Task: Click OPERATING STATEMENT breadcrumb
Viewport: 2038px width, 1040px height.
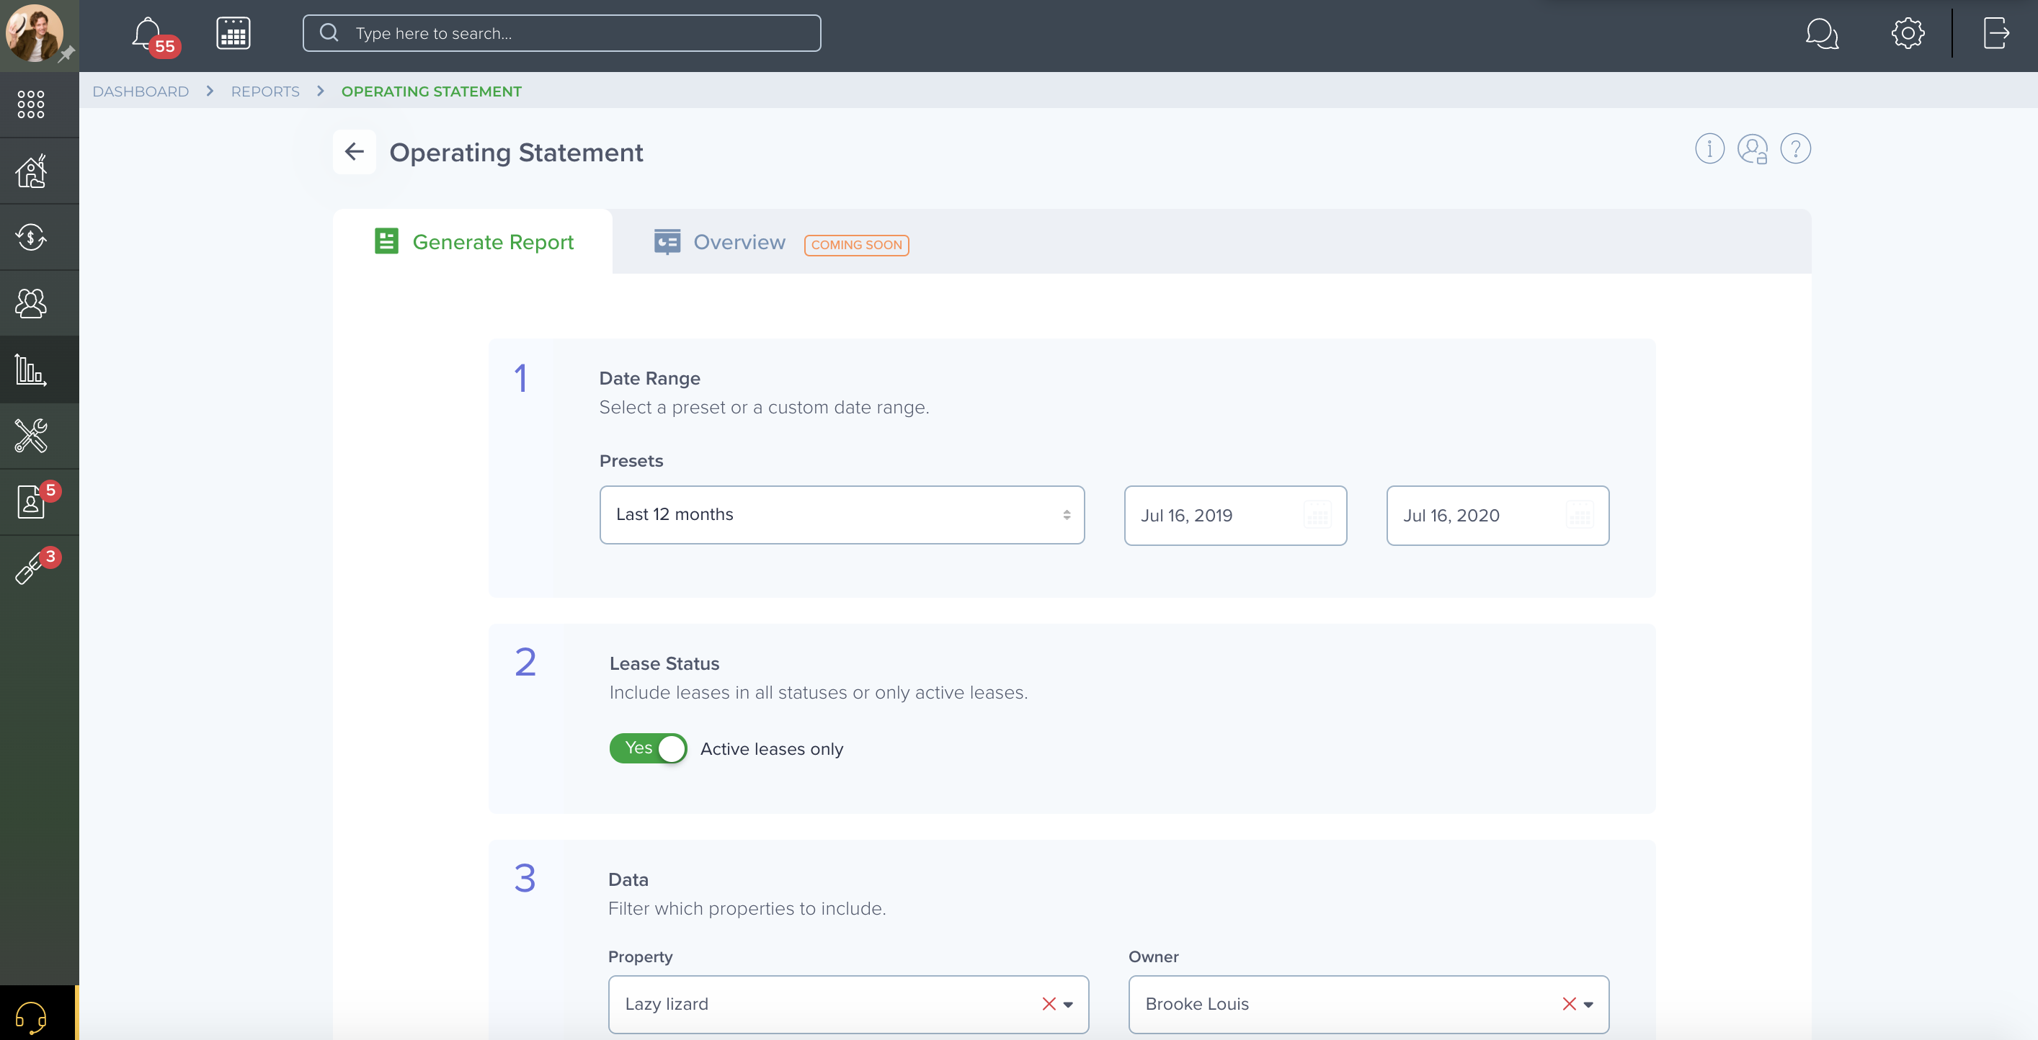Action: [431, 91]
